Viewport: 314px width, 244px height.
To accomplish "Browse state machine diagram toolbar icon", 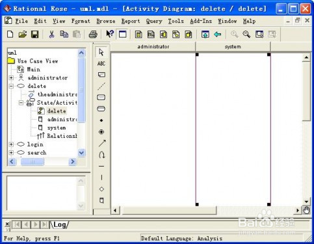I will click(176, 34).
